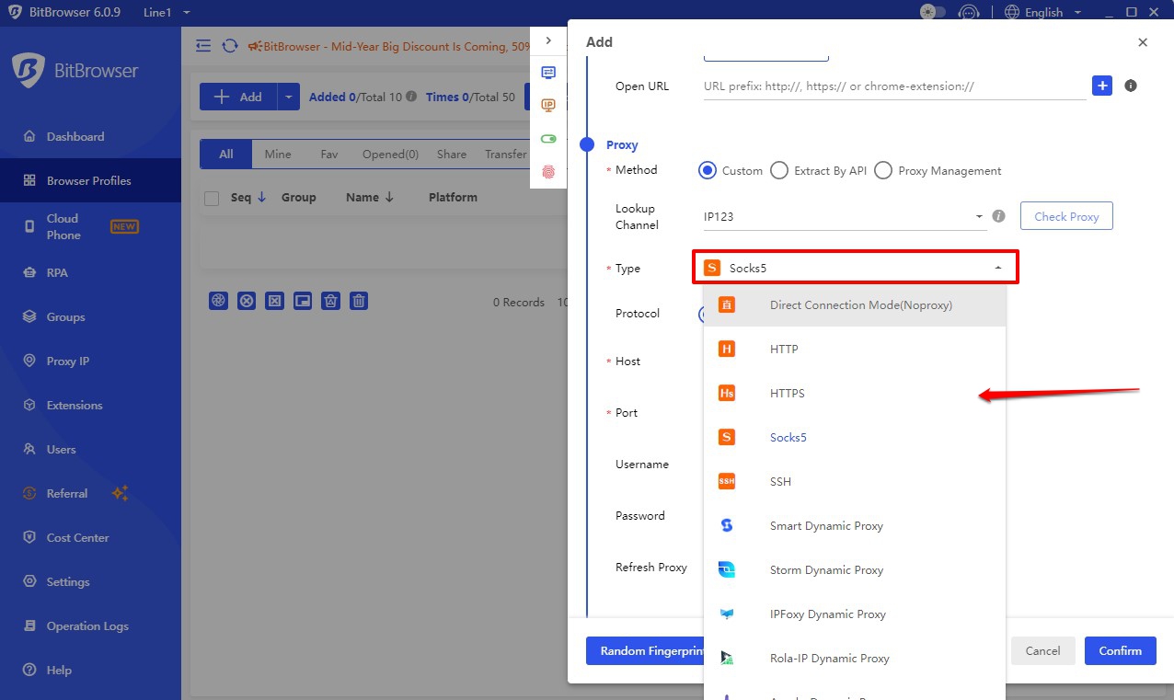The height and width of the screenshot is (700, 1174).
Task: Click the aperture icon in bottom toolbar
Action: coord(218,301)
